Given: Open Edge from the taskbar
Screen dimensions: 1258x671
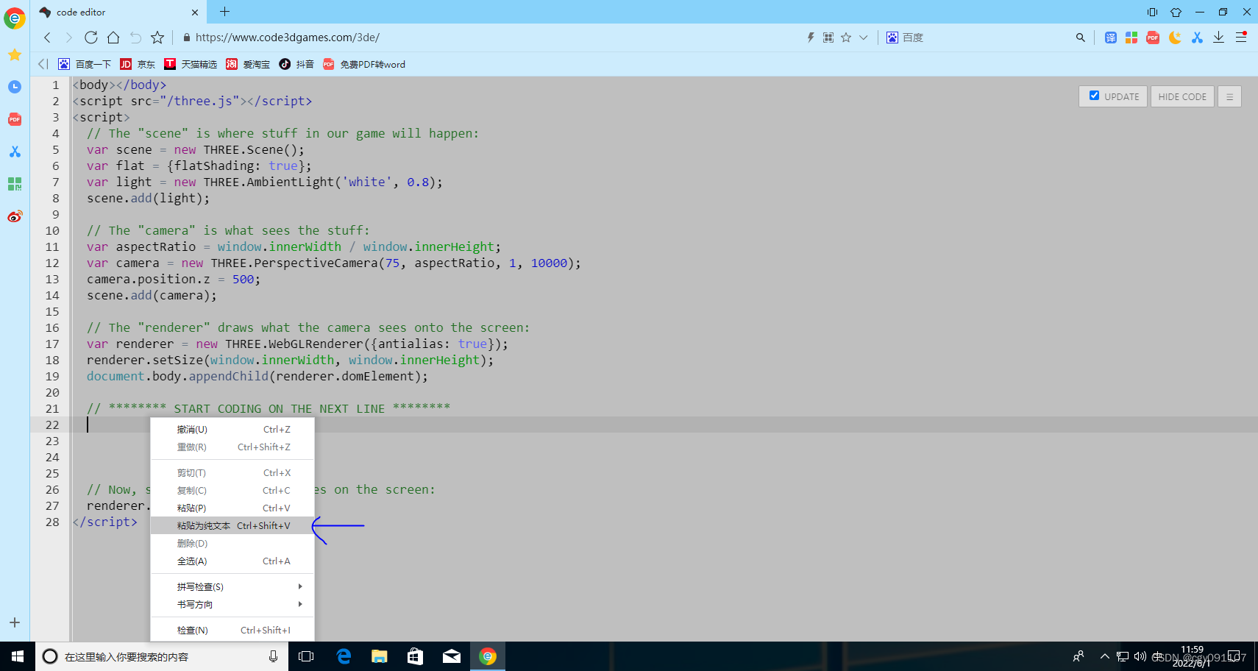Looking at the screenshot, I should tap(344, 656).
